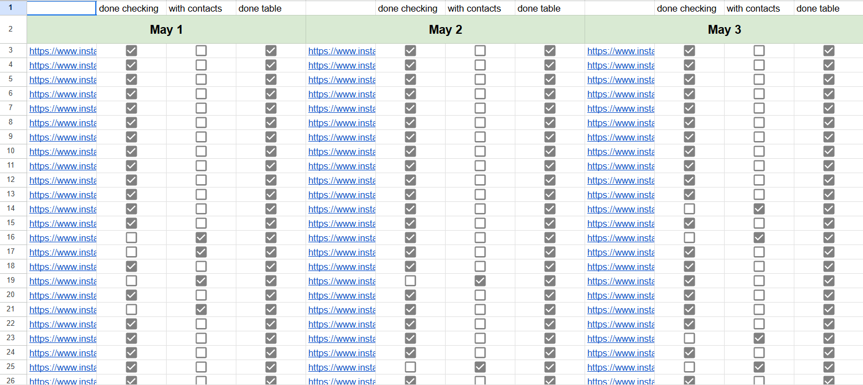Open the May 1 Instagram link in row 22
The width and height of the screenshot is (863, 385).
tap(63, 324)
